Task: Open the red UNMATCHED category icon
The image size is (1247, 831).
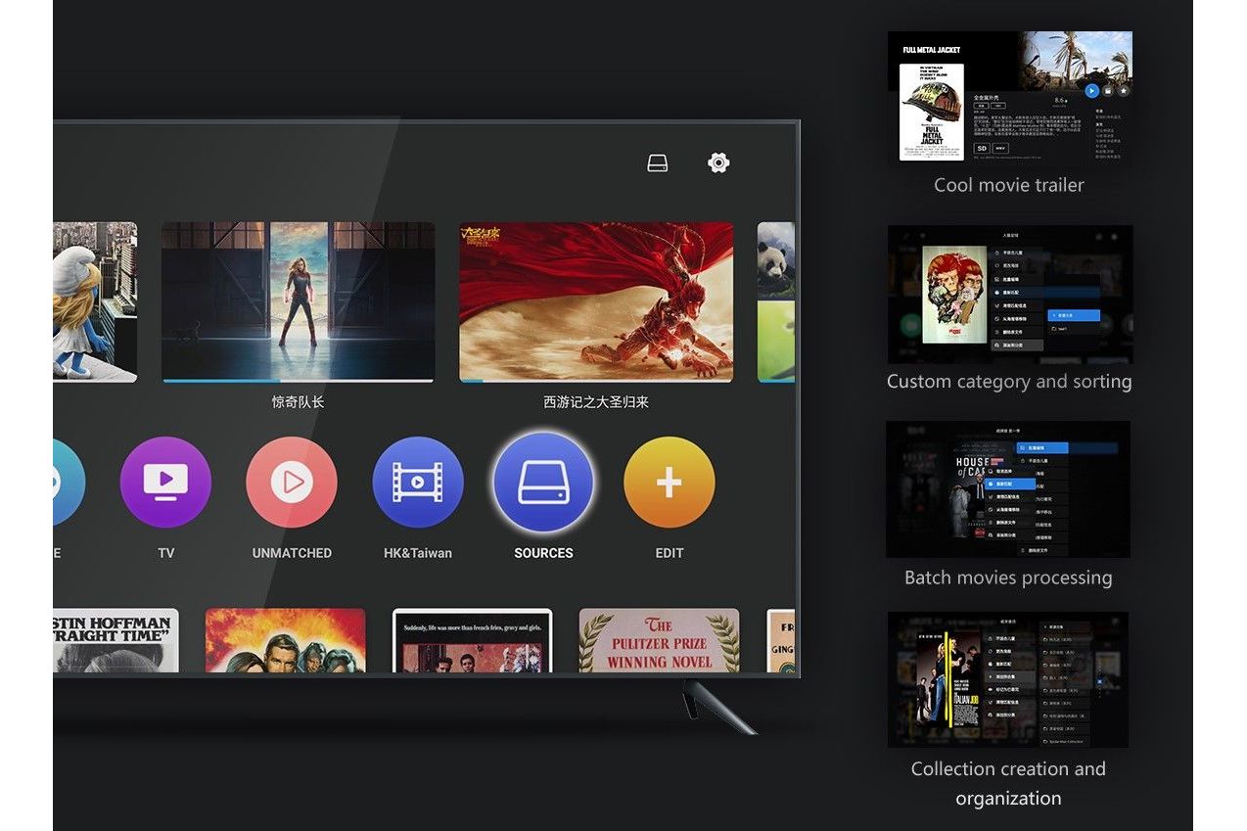Action: click(292, 483)
